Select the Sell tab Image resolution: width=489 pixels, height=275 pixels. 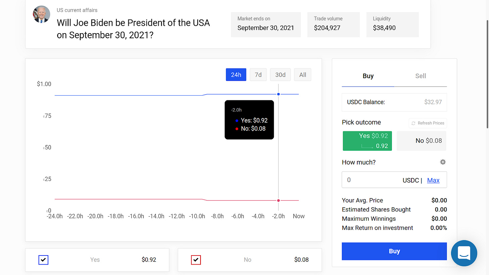click(420, 76)
